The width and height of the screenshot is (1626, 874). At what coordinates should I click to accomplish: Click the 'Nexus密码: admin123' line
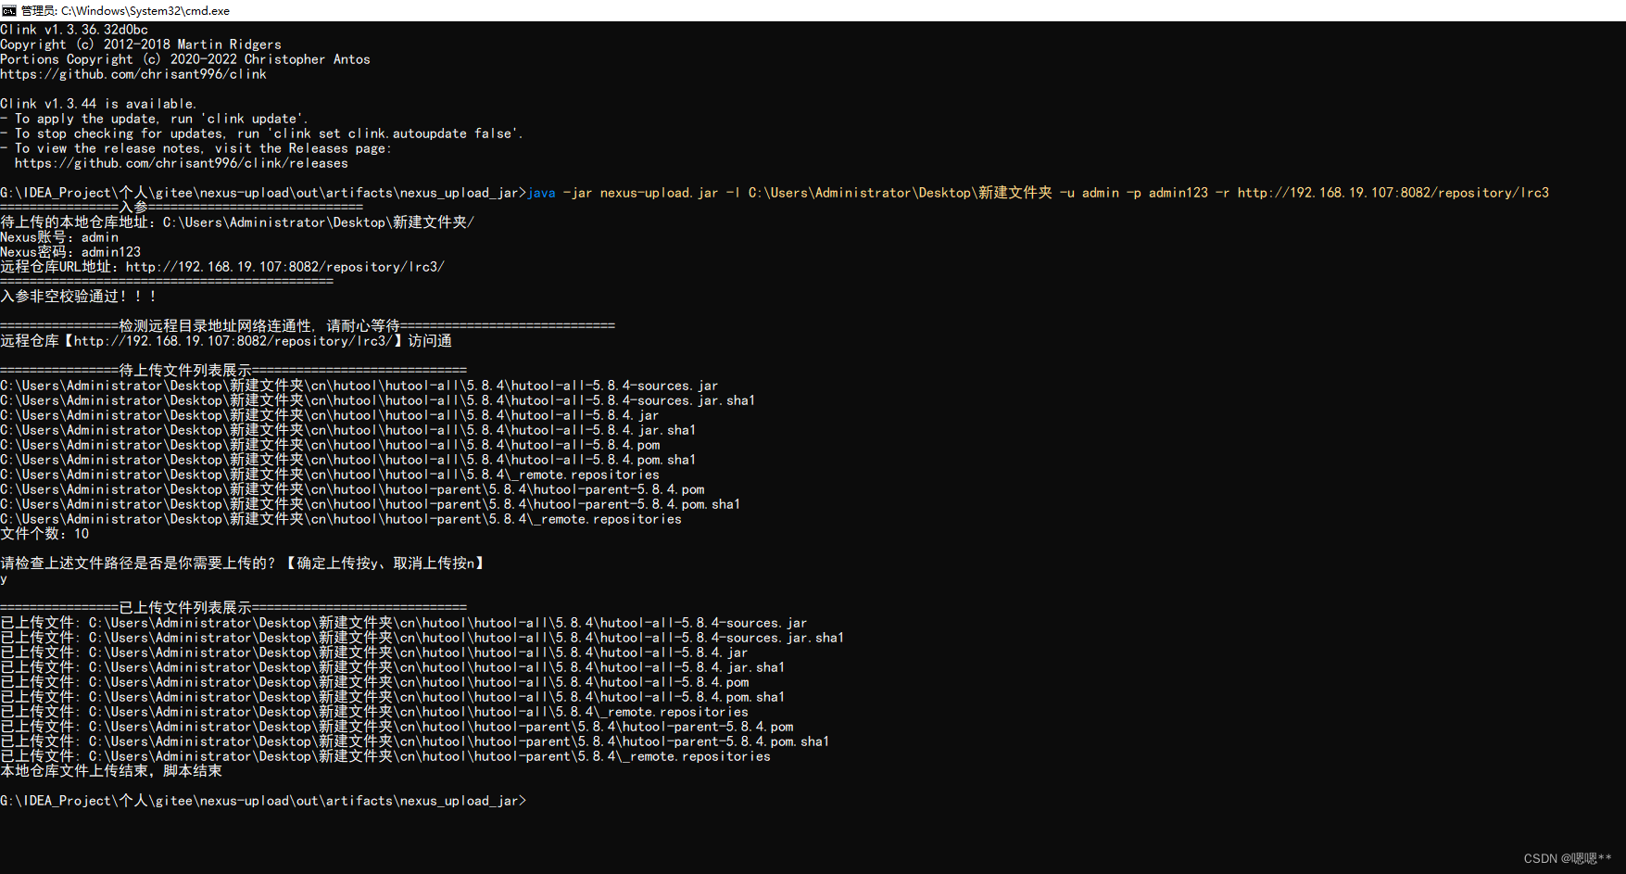[70, 252]
